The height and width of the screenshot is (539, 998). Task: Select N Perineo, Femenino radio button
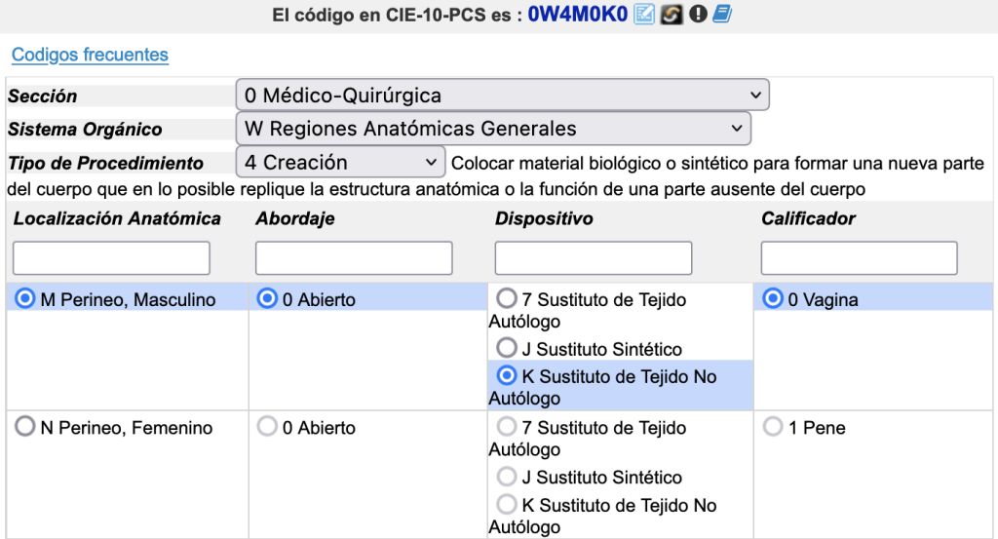[24, 428]
